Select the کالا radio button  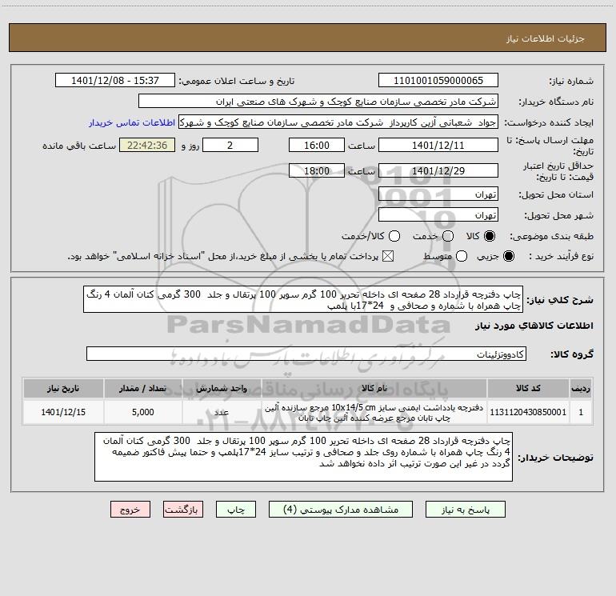(490, 236)
